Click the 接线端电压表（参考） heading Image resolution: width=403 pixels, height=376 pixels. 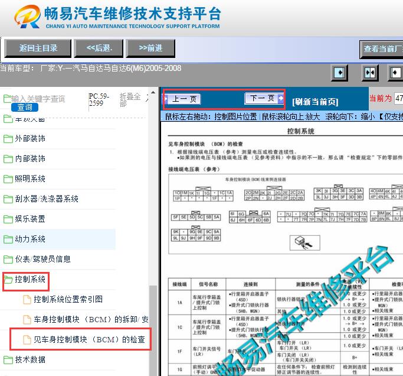pyautogui.click(x=194, y=169)
